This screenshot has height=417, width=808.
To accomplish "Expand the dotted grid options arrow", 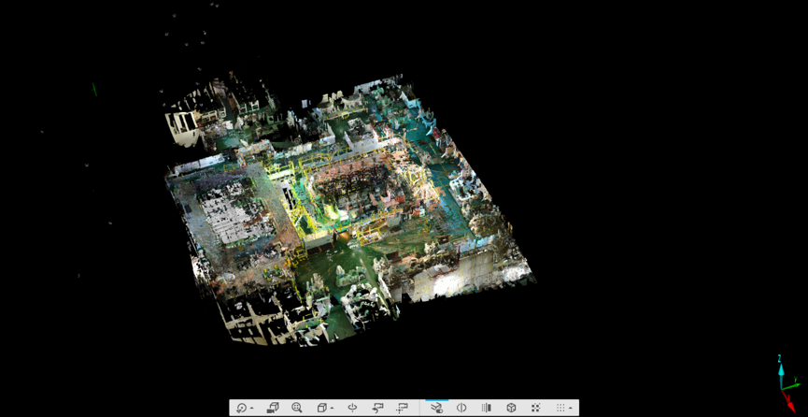I will [x=571, y=409].
